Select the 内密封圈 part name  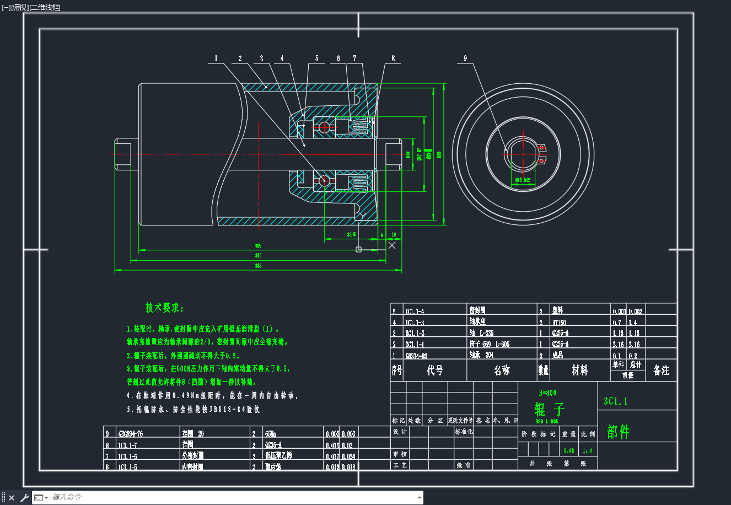click(x=193, y=466)
